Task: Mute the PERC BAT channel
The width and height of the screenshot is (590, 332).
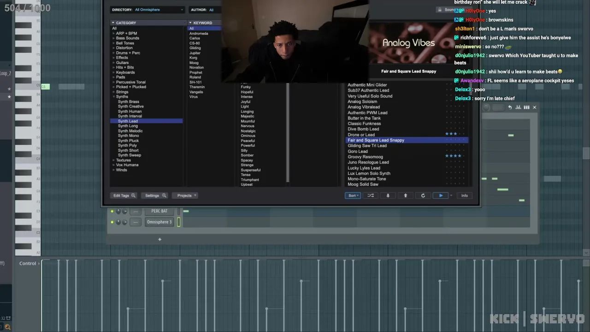Action: [x=112, y=211]
